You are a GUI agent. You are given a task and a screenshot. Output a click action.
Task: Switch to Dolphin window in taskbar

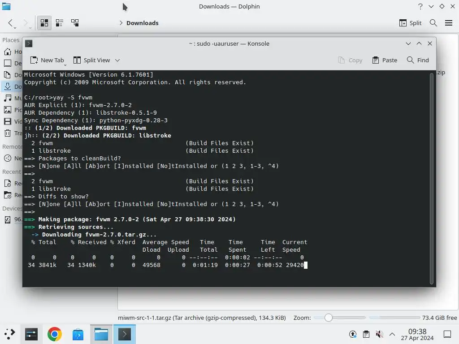(101, 334)
